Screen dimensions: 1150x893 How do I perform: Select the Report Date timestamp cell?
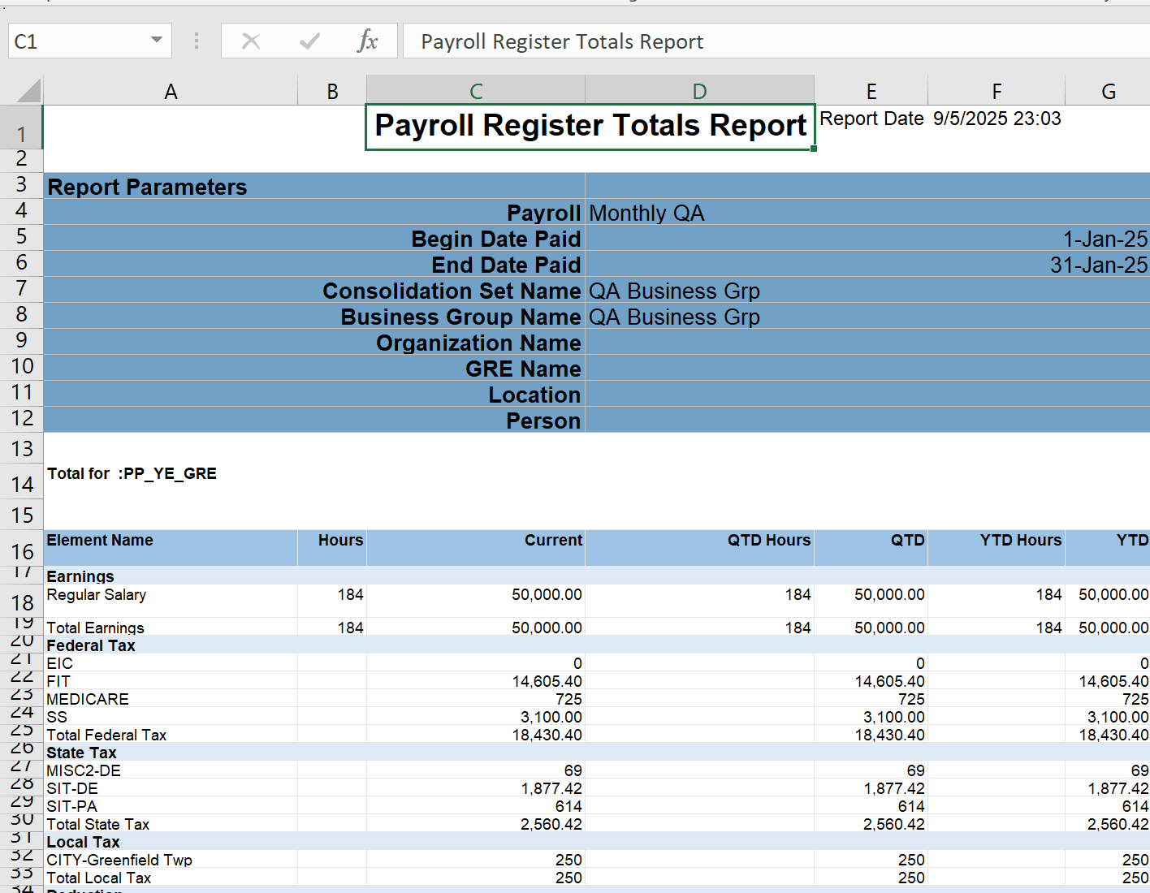[997, 118]
